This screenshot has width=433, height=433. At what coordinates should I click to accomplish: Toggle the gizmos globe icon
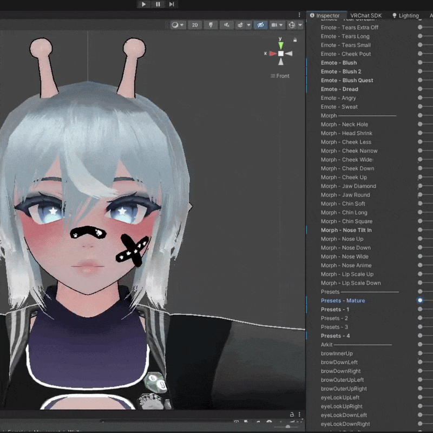pyautogui.click(x=292, y=25)
